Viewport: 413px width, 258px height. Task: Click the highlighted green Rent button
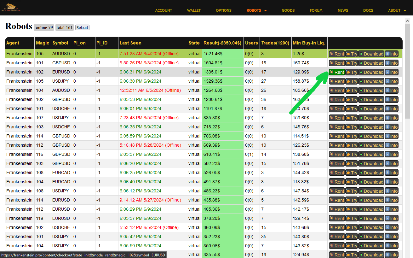336,72
